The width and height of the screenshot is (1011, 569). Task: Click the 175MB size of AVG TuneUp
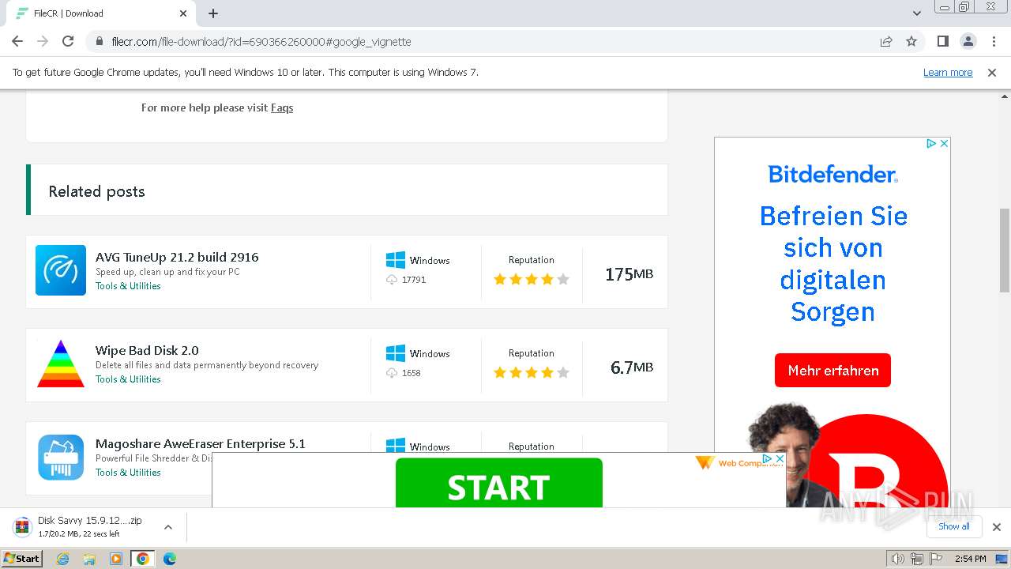629,274
